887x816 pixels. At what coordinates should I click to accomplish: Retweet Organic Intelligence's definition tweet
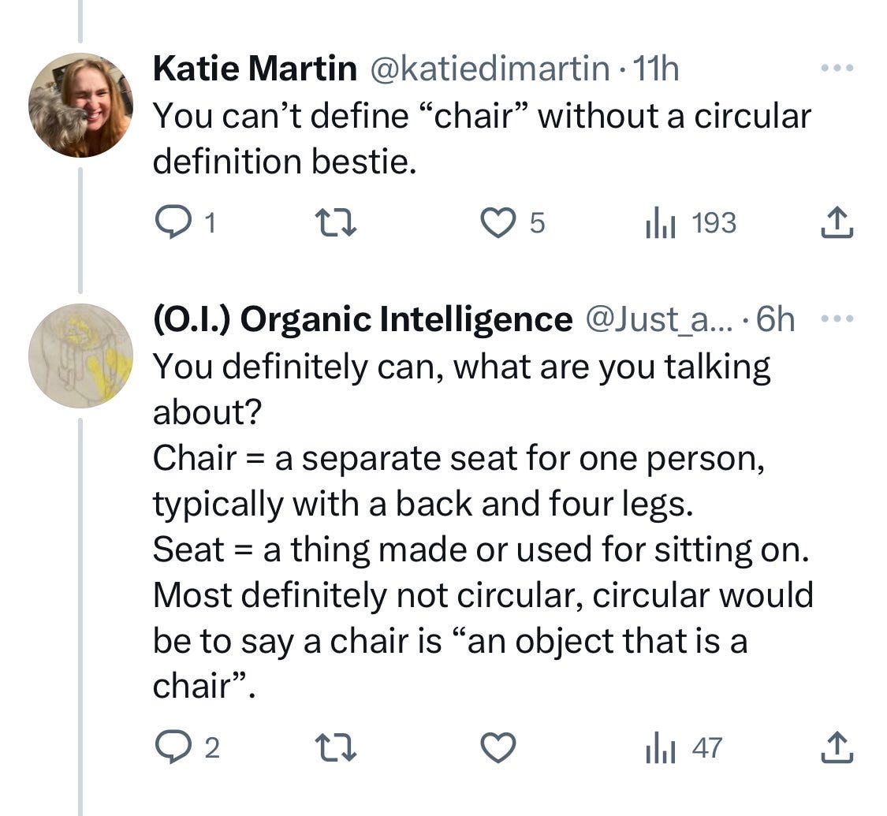coord(335,747)
